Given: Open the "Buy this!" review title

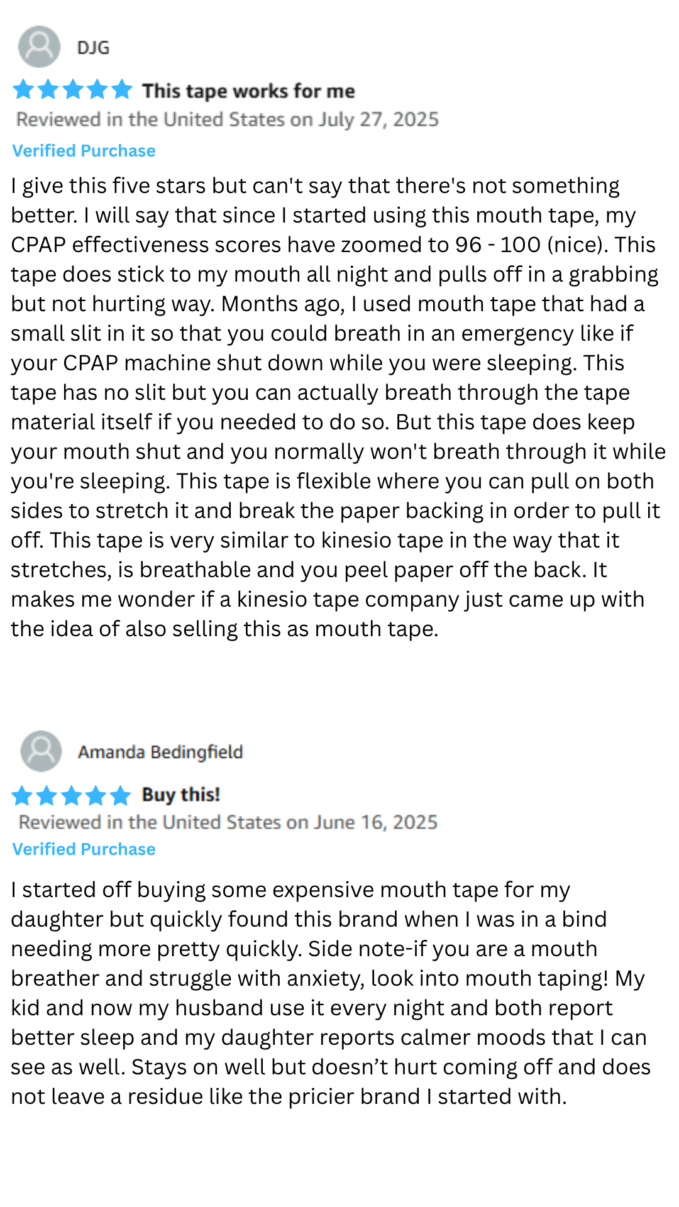Looking at the screenshot, I should [x=181, y=795].
